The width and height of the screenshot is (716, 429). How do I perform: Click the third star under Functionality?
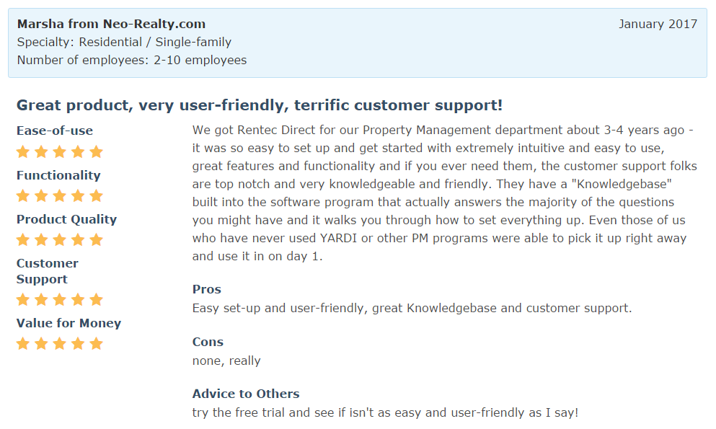pos(60,196)
